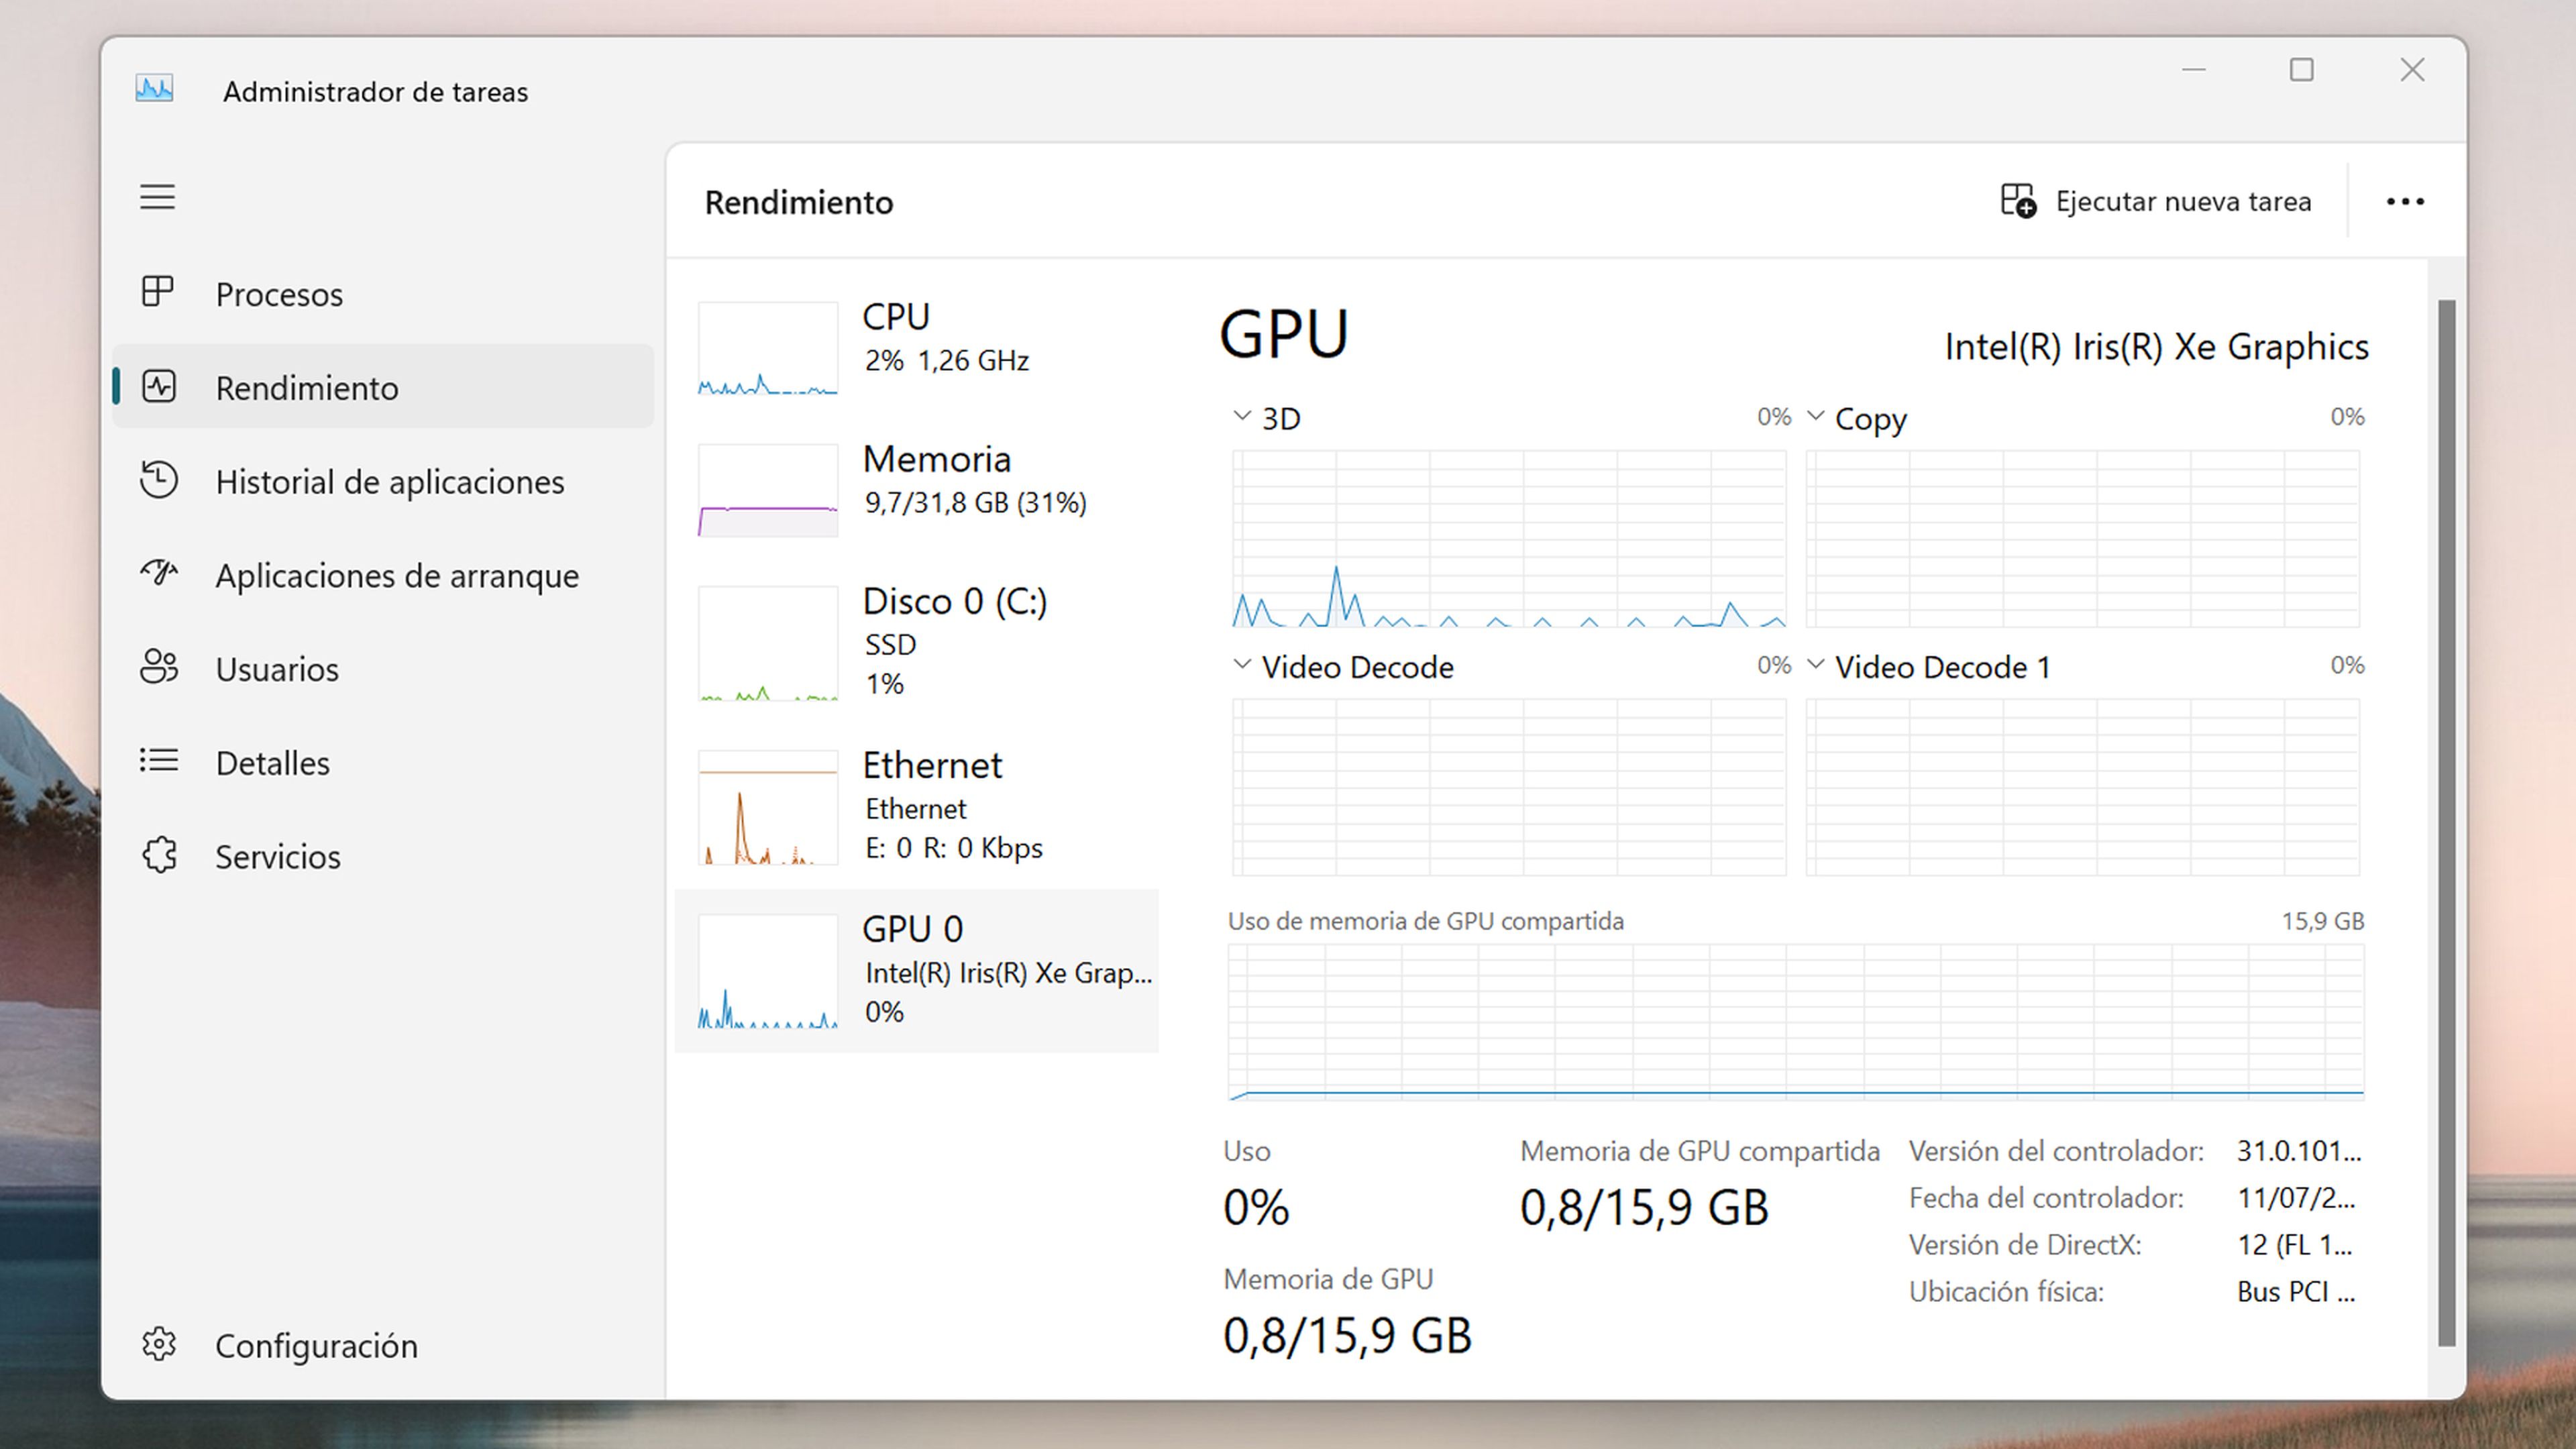Open the three-dot more options menu
This screenshot has width=2576, height=1449.
pyautogui.click(x=2405, y=201)
